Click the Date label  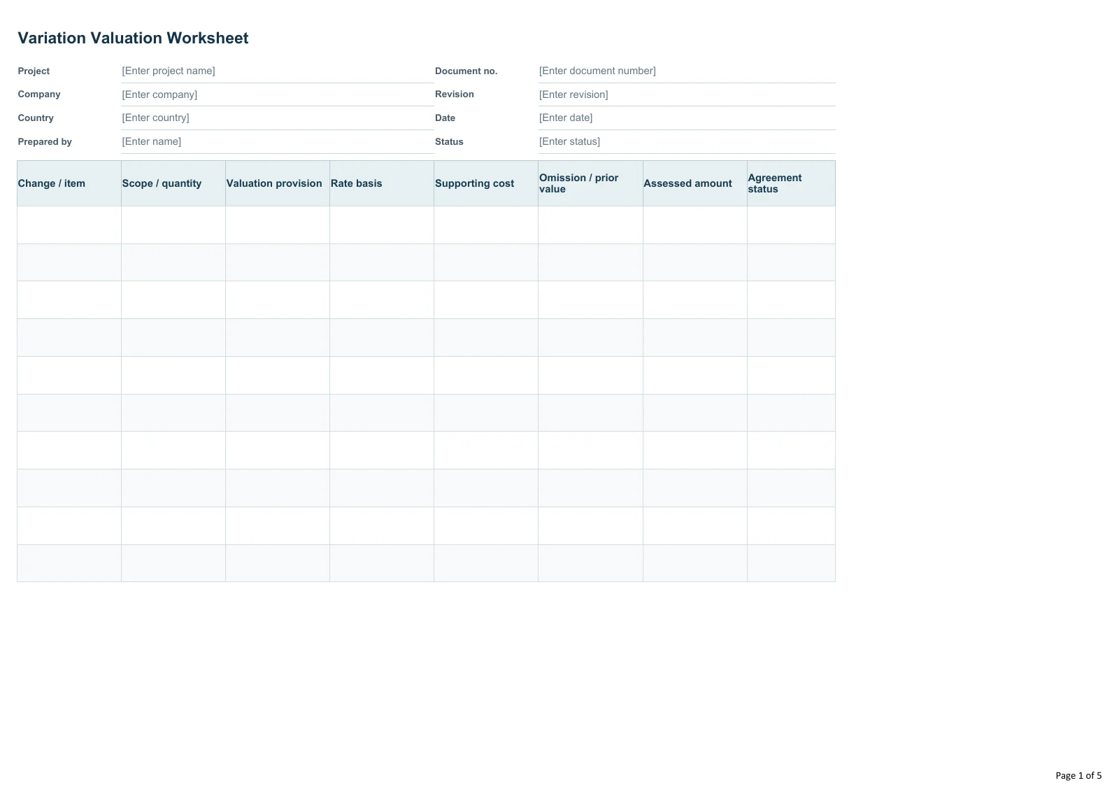tap(445, 118)
